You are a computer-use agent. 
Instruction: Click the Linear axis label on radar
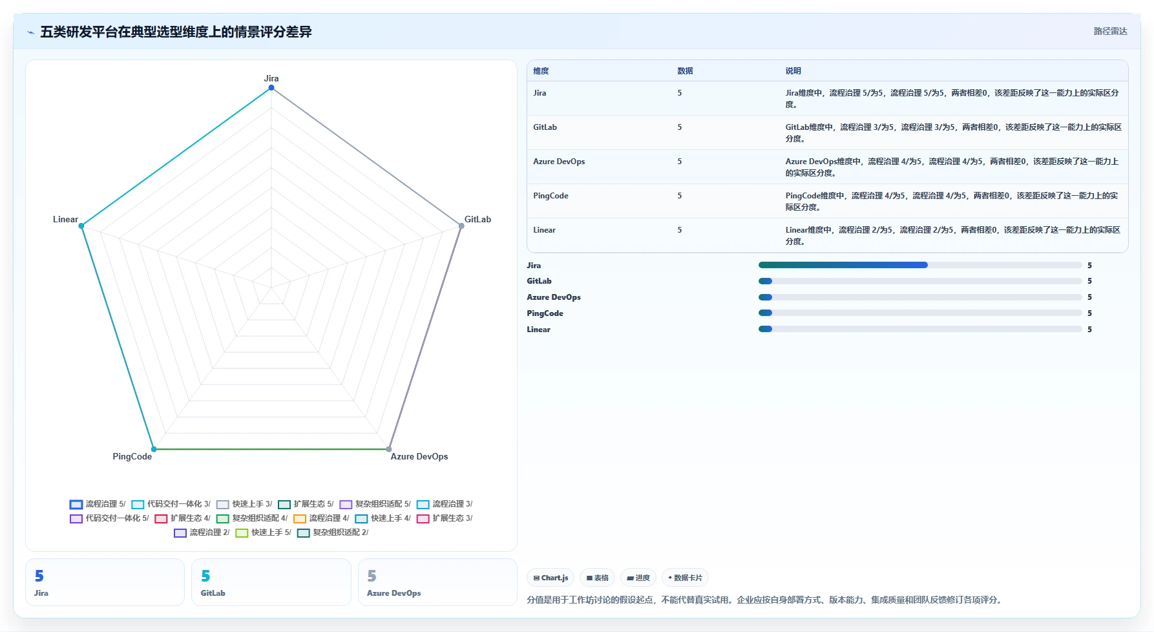65,219
